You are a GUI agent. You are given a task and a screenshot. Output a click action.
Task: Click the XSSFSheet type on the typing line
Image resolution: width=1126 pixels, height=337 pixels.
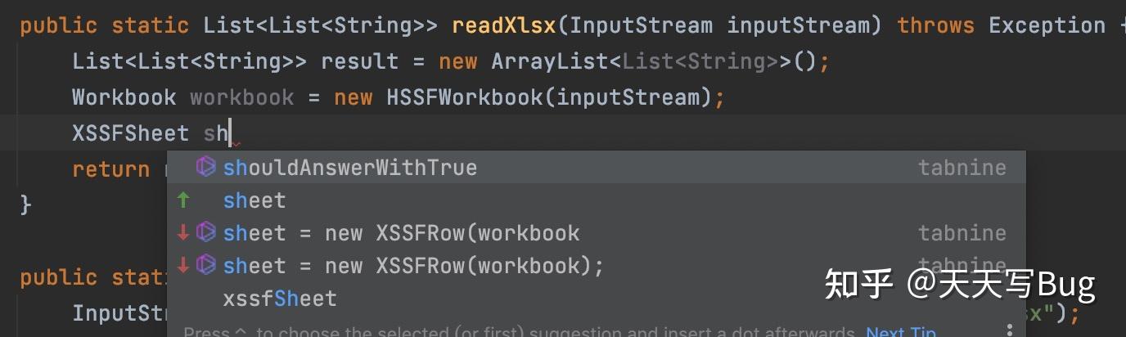tap(130, 133)
